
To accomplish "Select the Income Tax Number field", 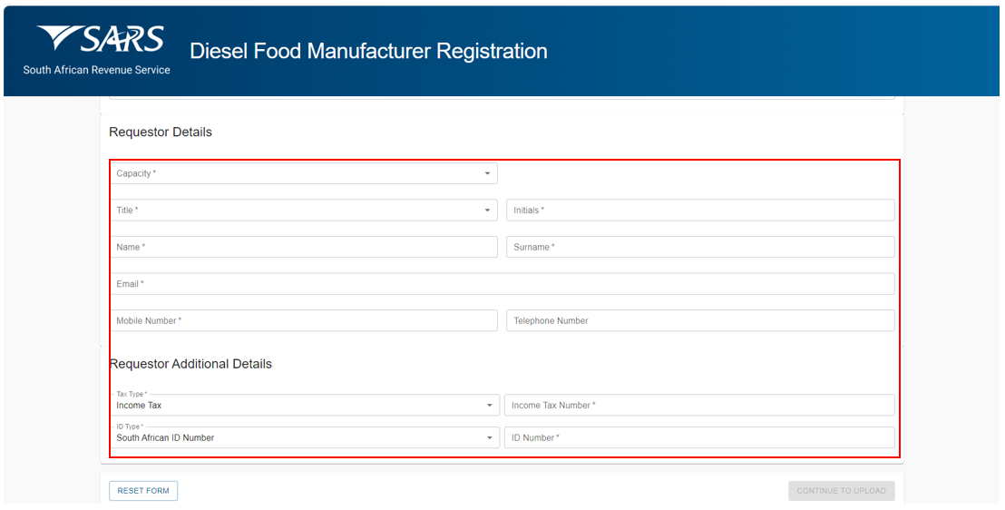I will (699, 406).
